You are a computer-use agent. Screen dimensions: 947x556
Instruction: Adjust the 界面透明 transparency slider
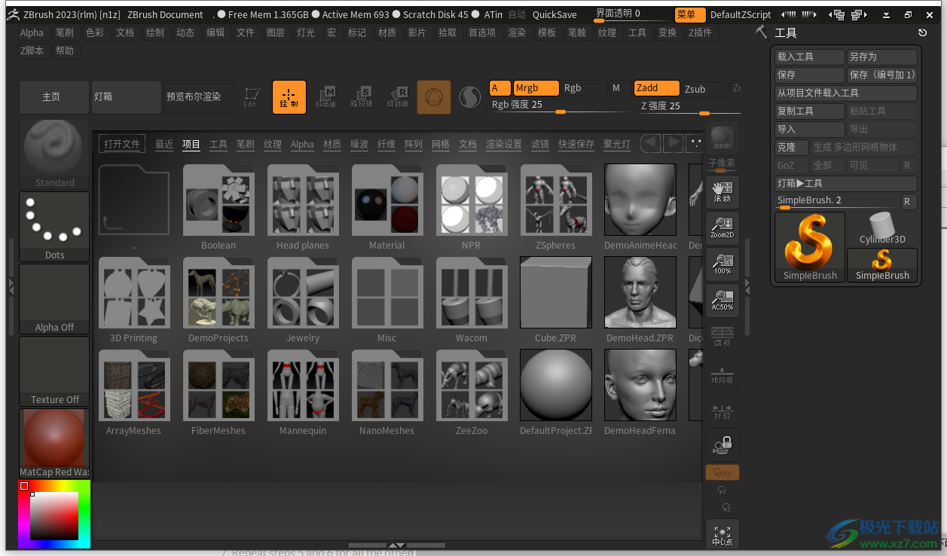633,14
